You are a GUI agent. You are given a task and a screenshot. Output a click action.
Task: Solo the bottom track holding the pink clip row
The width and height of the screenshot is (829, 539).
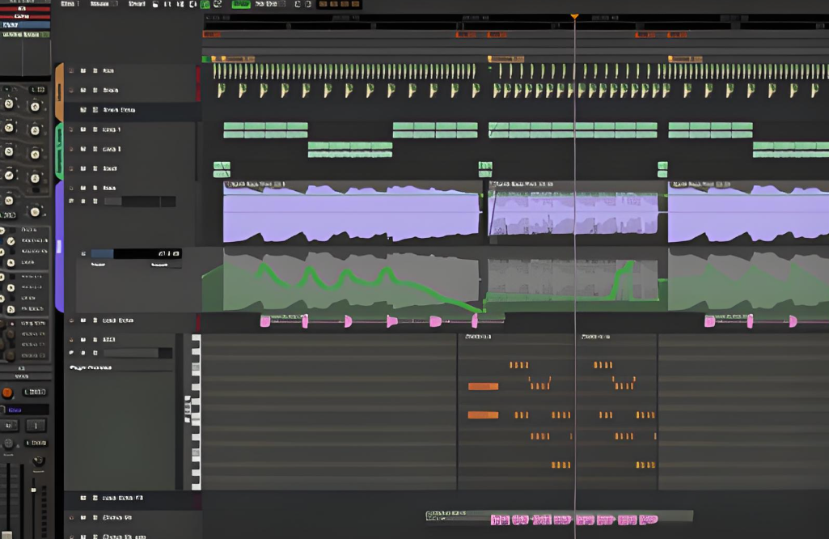click(95, 517)
